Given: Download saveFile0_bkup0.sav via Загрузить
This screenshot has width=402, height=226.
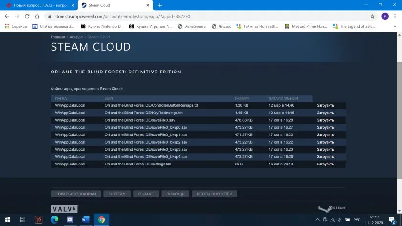Looking at the screenshot, I should (325, 127).
